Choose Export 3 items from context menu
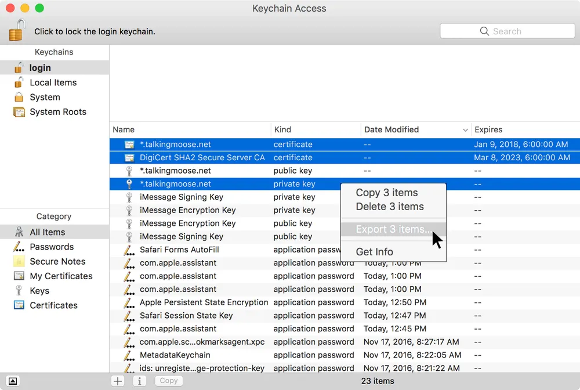This screenshot has height=390, width=580. pyautogui.click(x=394, y=229)
